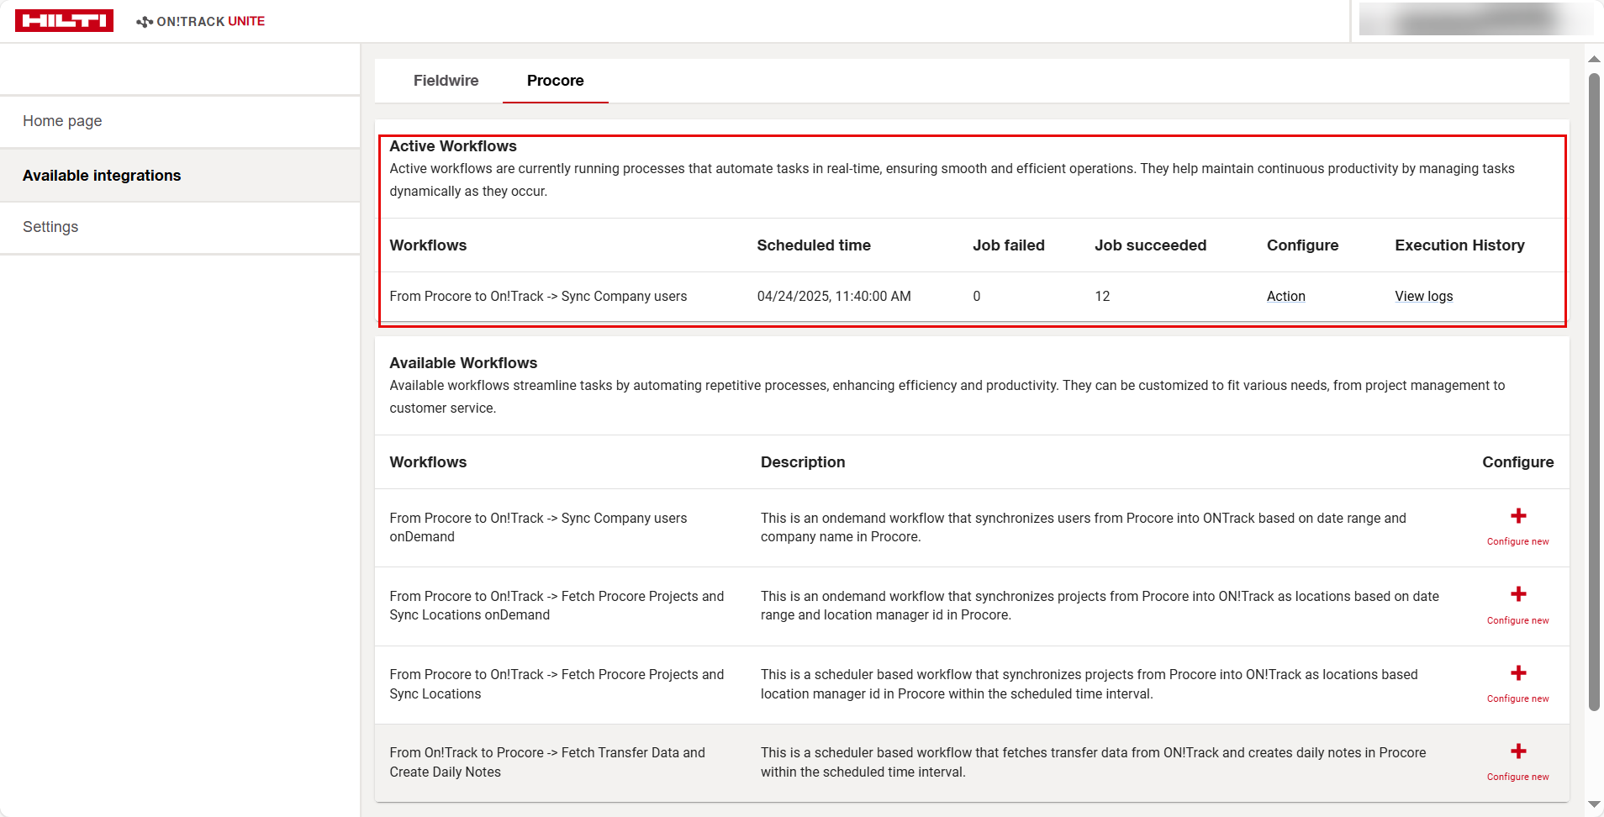The height and width of the screenshot is (817, 1604).
Task: Click the Execution History column header
Action: [1459, 245]
